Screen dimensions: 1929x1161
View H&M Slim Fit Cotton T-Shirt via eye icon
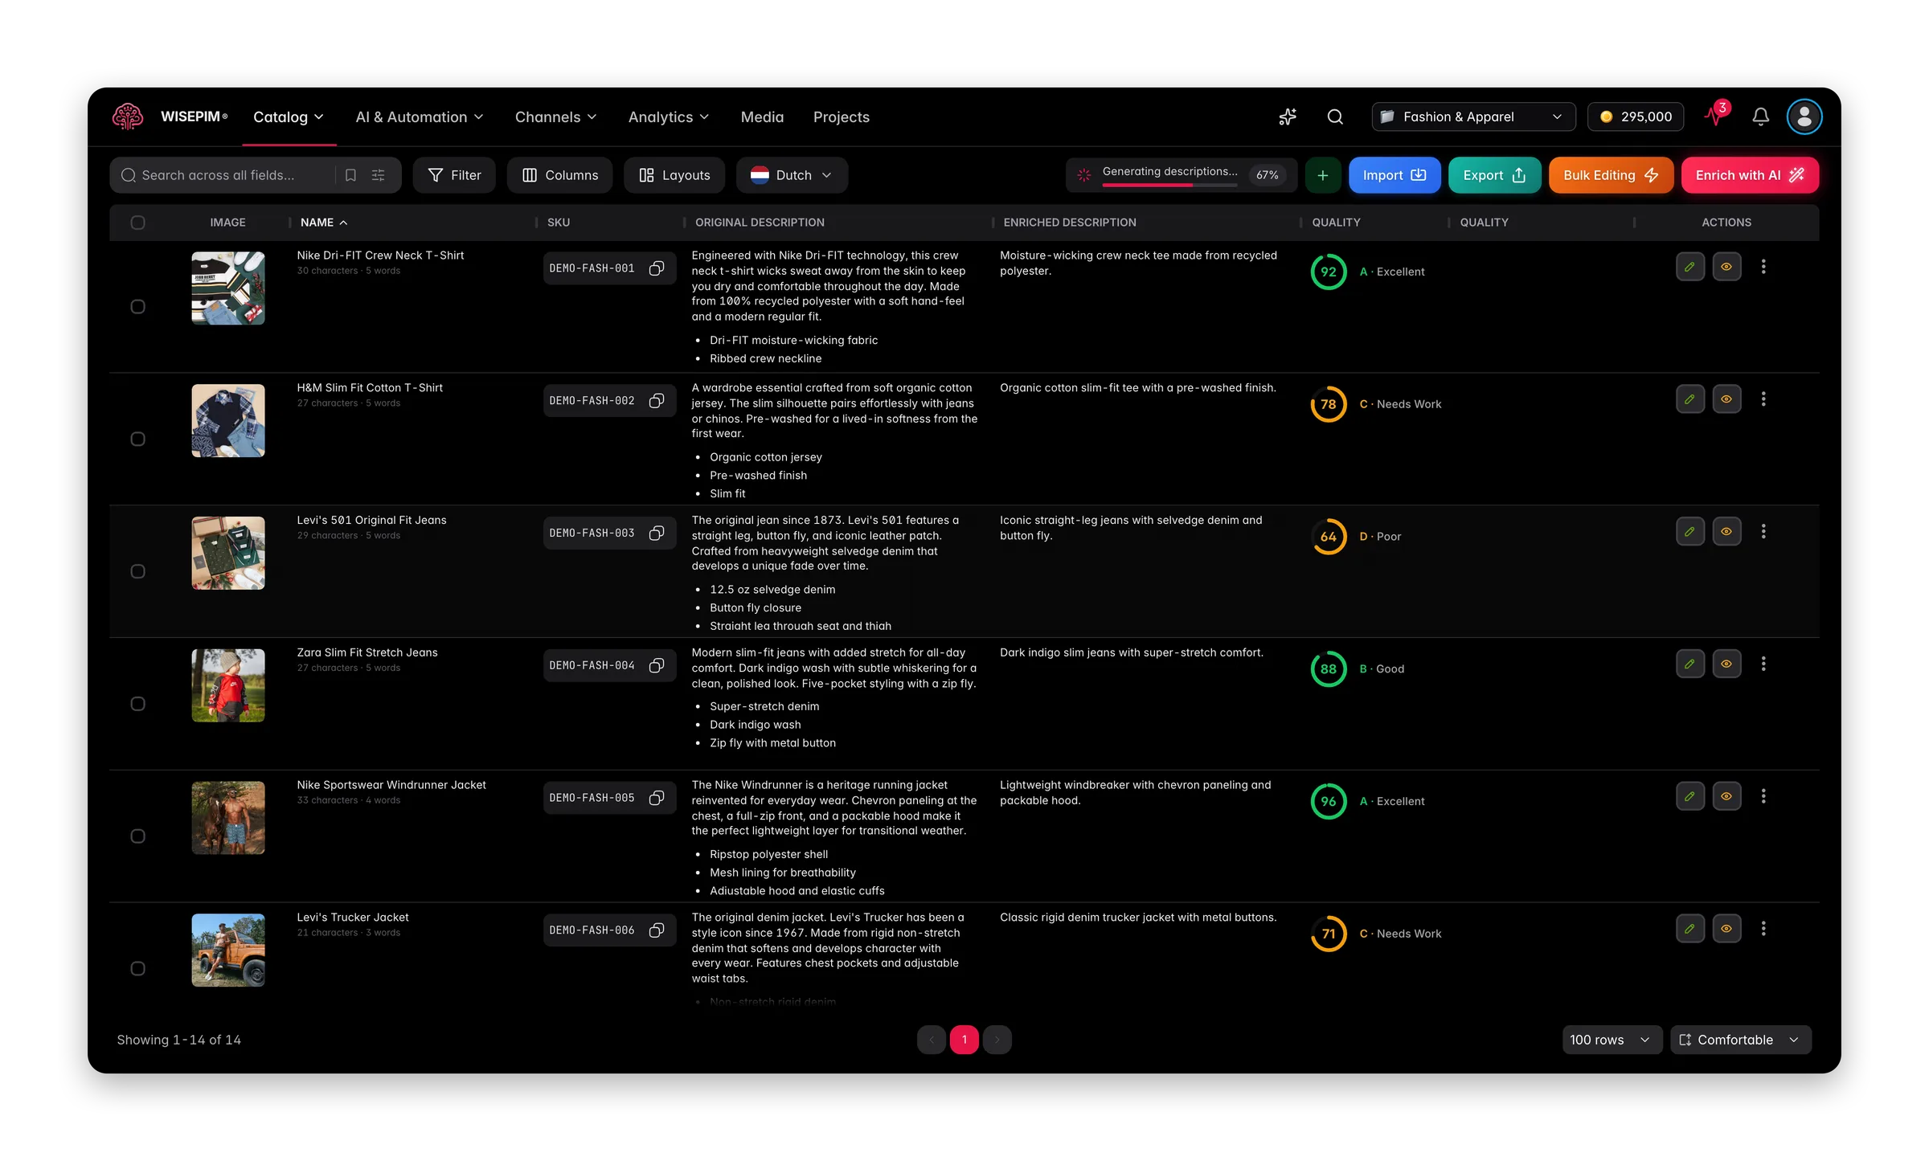pos(1726,399)
